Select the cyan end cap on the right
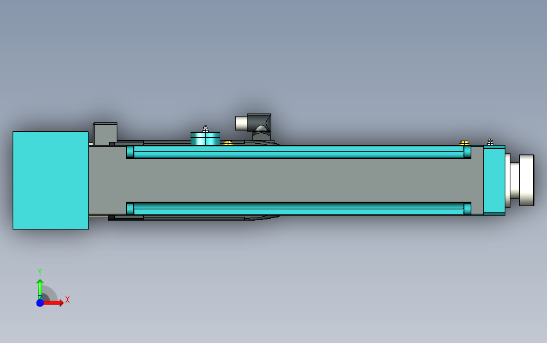The width and height of the screenshot is (547, 343). (x=495, y=180)
